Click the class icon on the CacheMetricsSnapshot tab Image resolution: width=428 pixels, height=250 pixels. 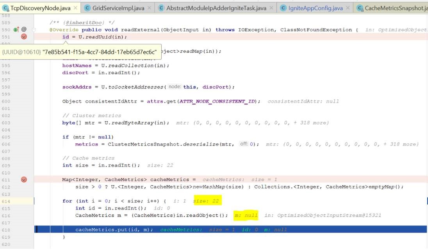click(x=360, y=8)
